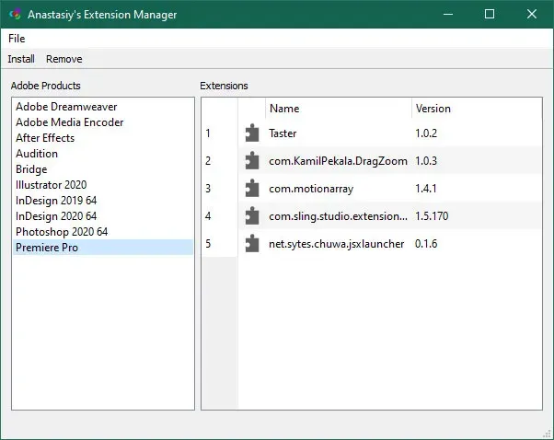This screenshot has height=440, width=554.
Task: Select com.KamilPekala.DragZoom extension name
Action: (338, 161)
